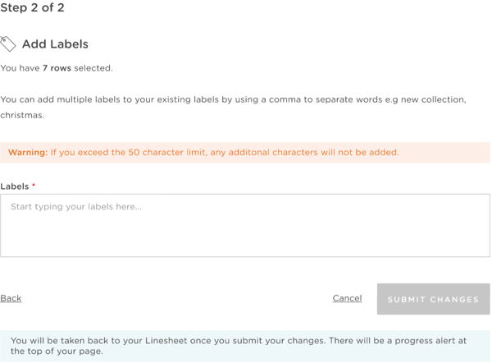
Task: Click the label tag icon beside Add Labels
Action: point(8,44)
